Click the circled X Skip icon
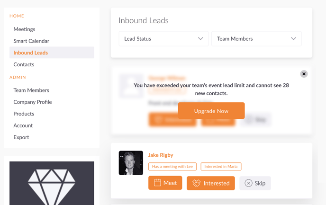Image resolution: width=326 pixels, height=205 pixels. [x=248, y=183]
